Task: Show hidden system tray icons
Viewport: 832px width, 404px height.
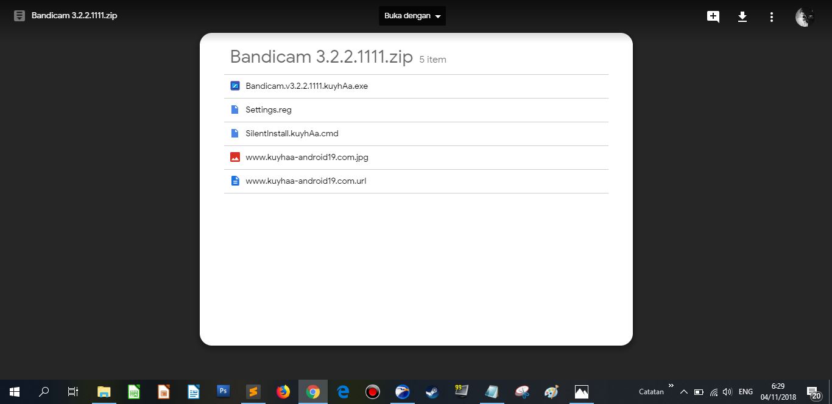Action: 684,392
